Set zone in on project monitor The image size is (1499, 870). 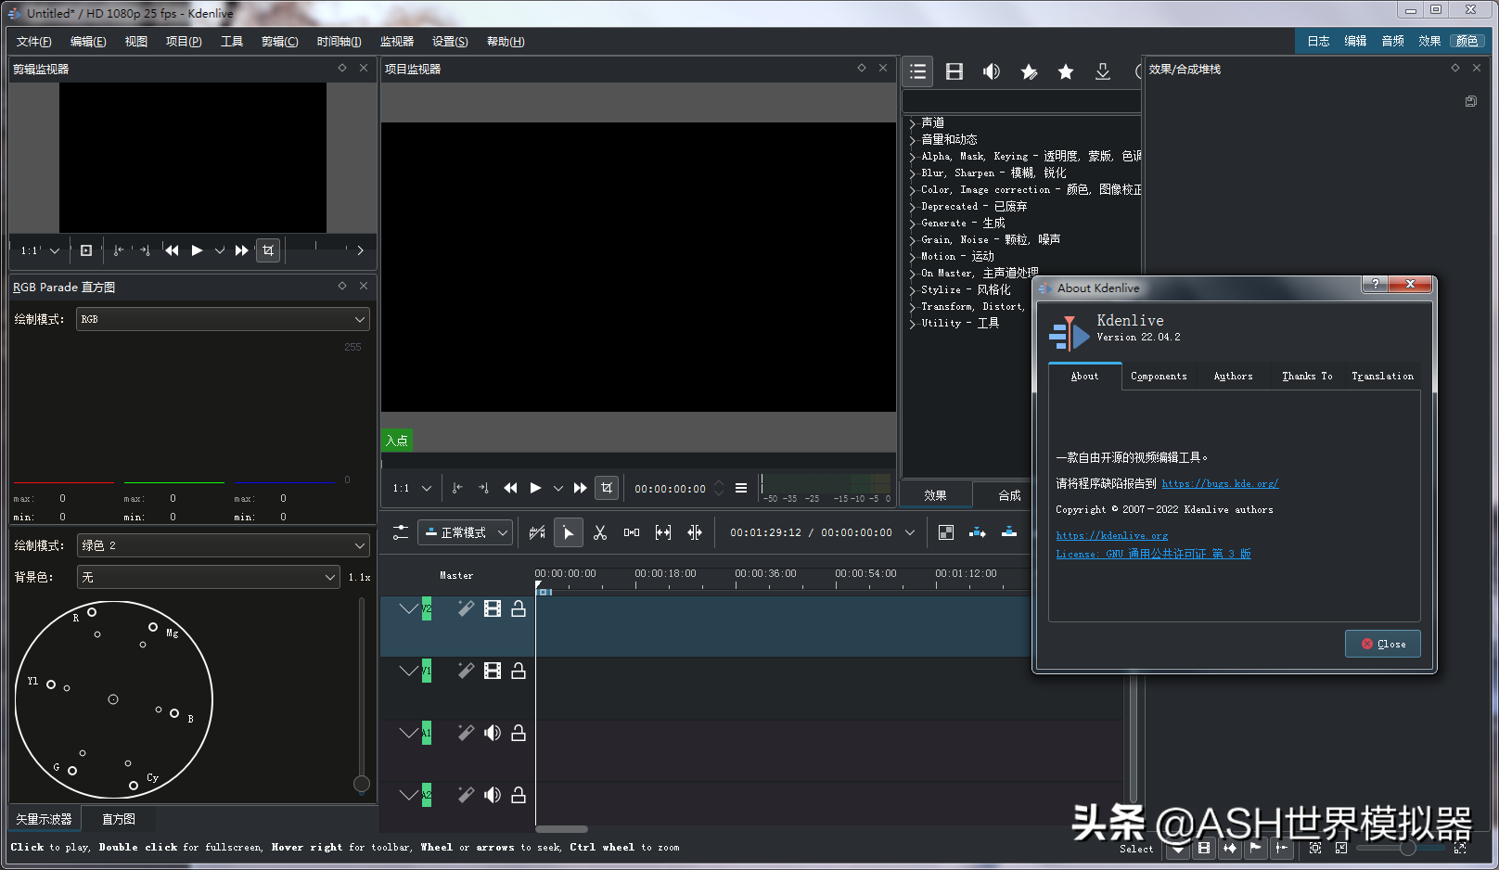pyautogui.click(x=457, y=488)
